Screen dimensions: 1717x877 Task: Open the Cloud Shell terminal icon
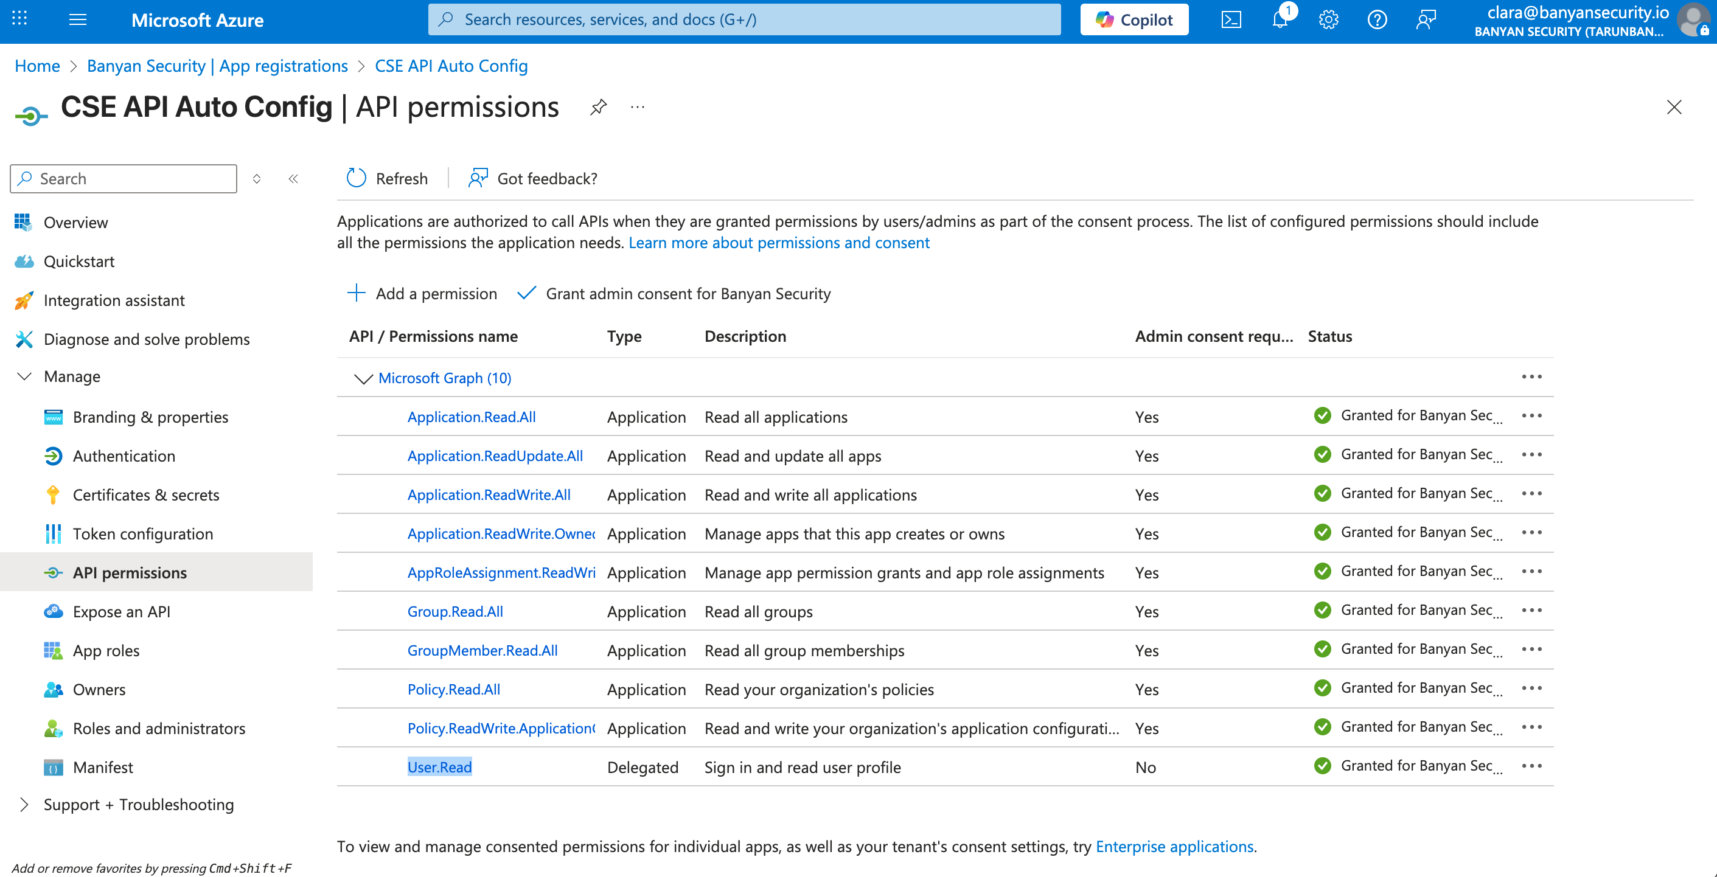coord(1230,20)
